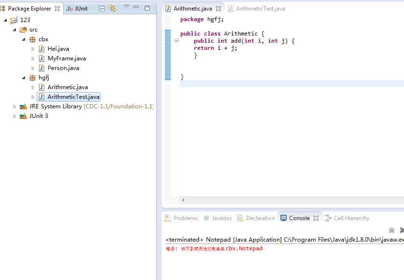
Task: Close the Package Explorer tab
Action: point(57,9)
